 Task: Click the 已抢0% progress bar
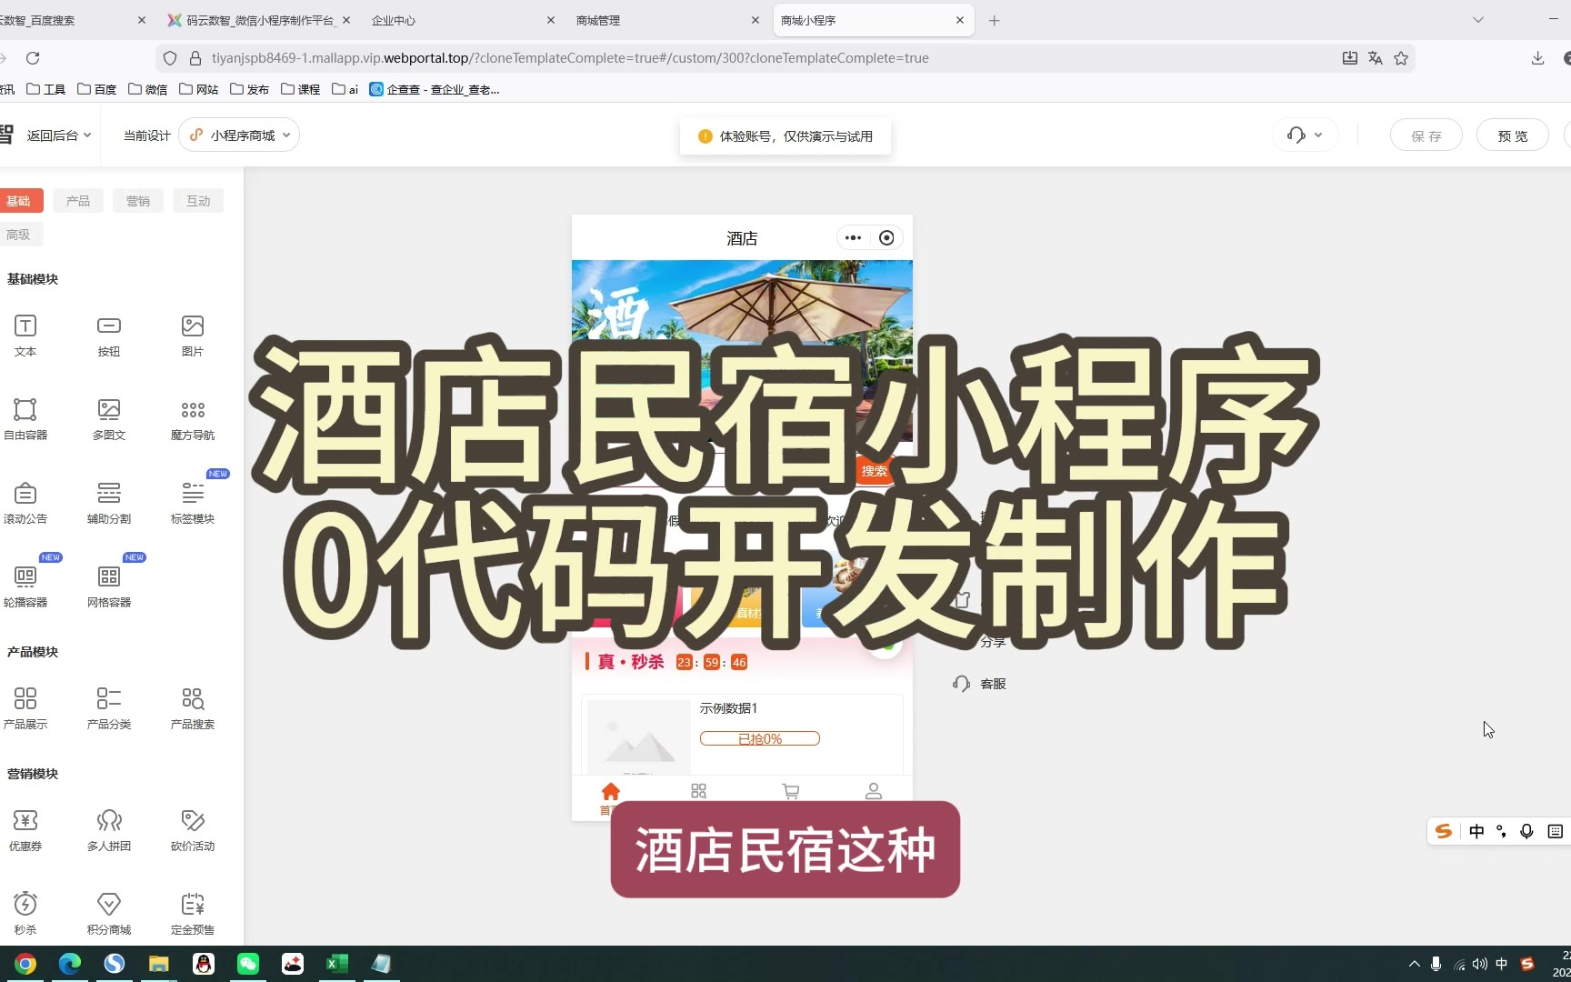coord(759,738)
